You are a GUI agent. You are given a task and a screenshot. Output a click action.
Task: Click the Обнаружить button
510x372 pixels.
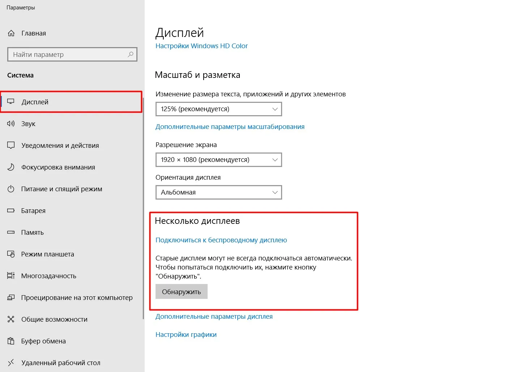pos(182,292)
